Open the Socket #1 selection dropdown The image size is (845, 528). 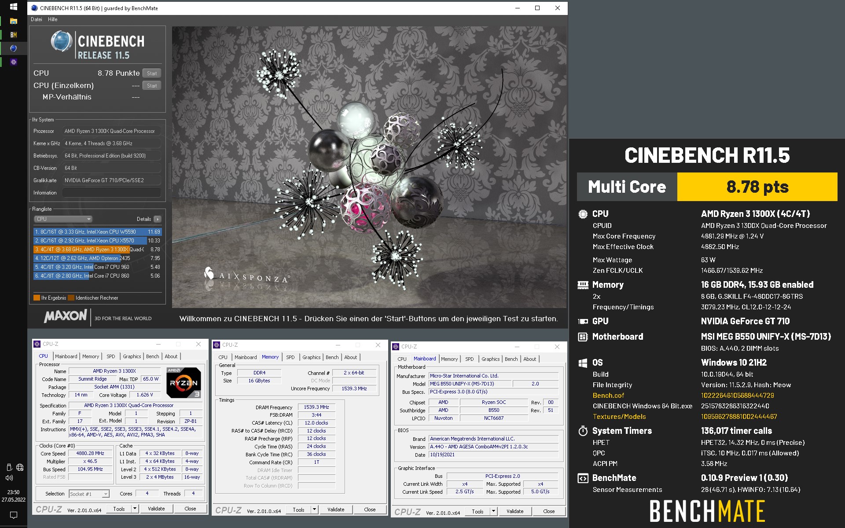pyautogui.click(x=89, y=494)
